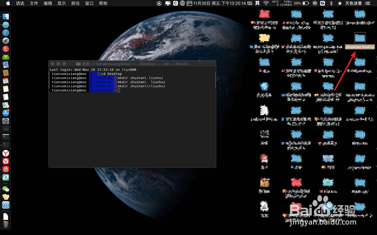Click the mkdir zhushan\\\liushui command line

(141, 86)
